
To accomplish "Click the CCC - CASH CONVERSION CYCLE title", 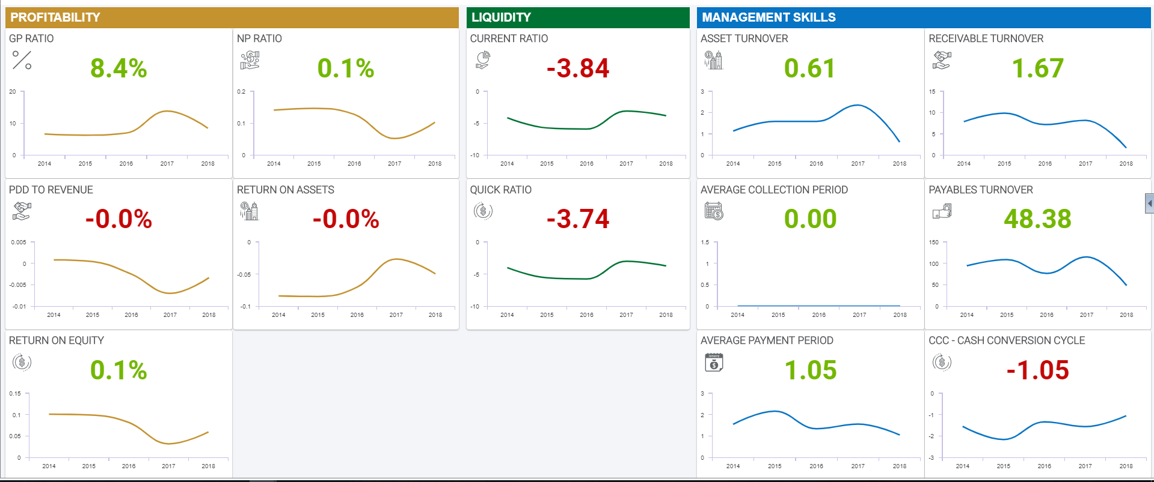I will pos(1007,340).
